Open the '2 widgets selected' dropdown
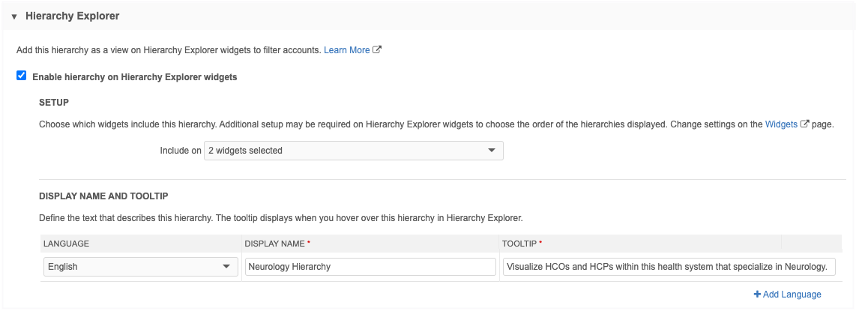 click(x=352, y=151)
